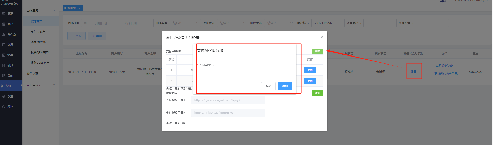Click the 商户编号 column header
Screen dimensions: 493x145
click(117, 53)
